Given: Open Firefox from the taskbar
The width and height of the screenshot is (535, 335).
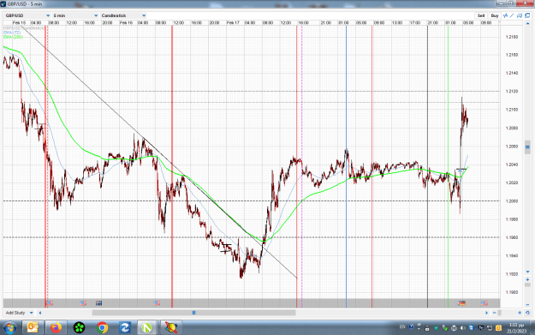Looking at the screenshot, I should point(56,328).
